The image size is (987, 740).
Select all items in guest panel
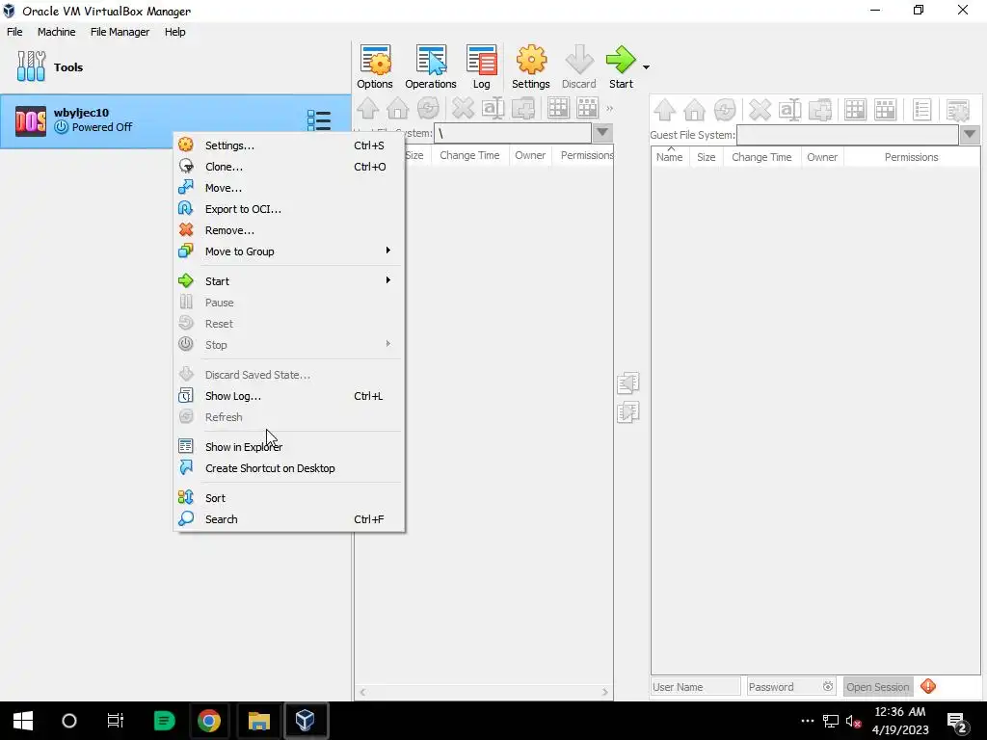(x=856, y=110)
